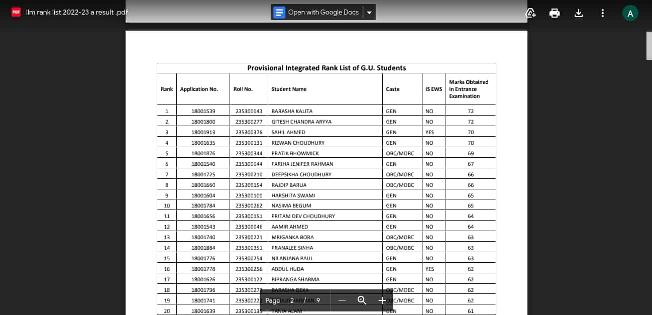Select the name BARASHA KALITA
The width and height of the screenshot is (652, 315).
coord(292,111)
